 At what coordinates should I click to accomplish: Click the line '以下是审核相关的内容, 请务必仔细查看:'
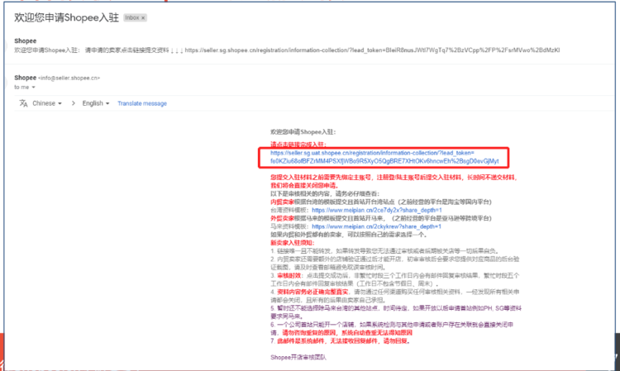click(325, 193)
